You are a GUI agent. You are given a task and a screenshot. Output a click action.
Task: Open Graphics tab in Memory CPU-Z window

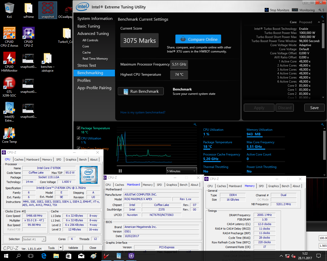click(273, 186)
